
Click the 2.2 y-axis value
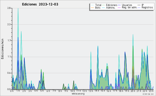pyautogui.click(x=9, y=24)
